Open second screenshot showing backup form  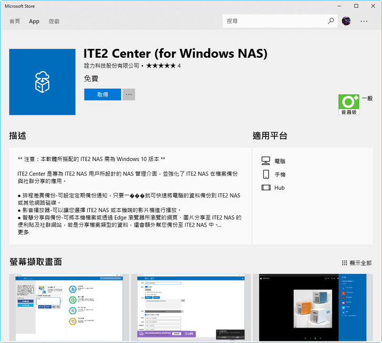191,307
